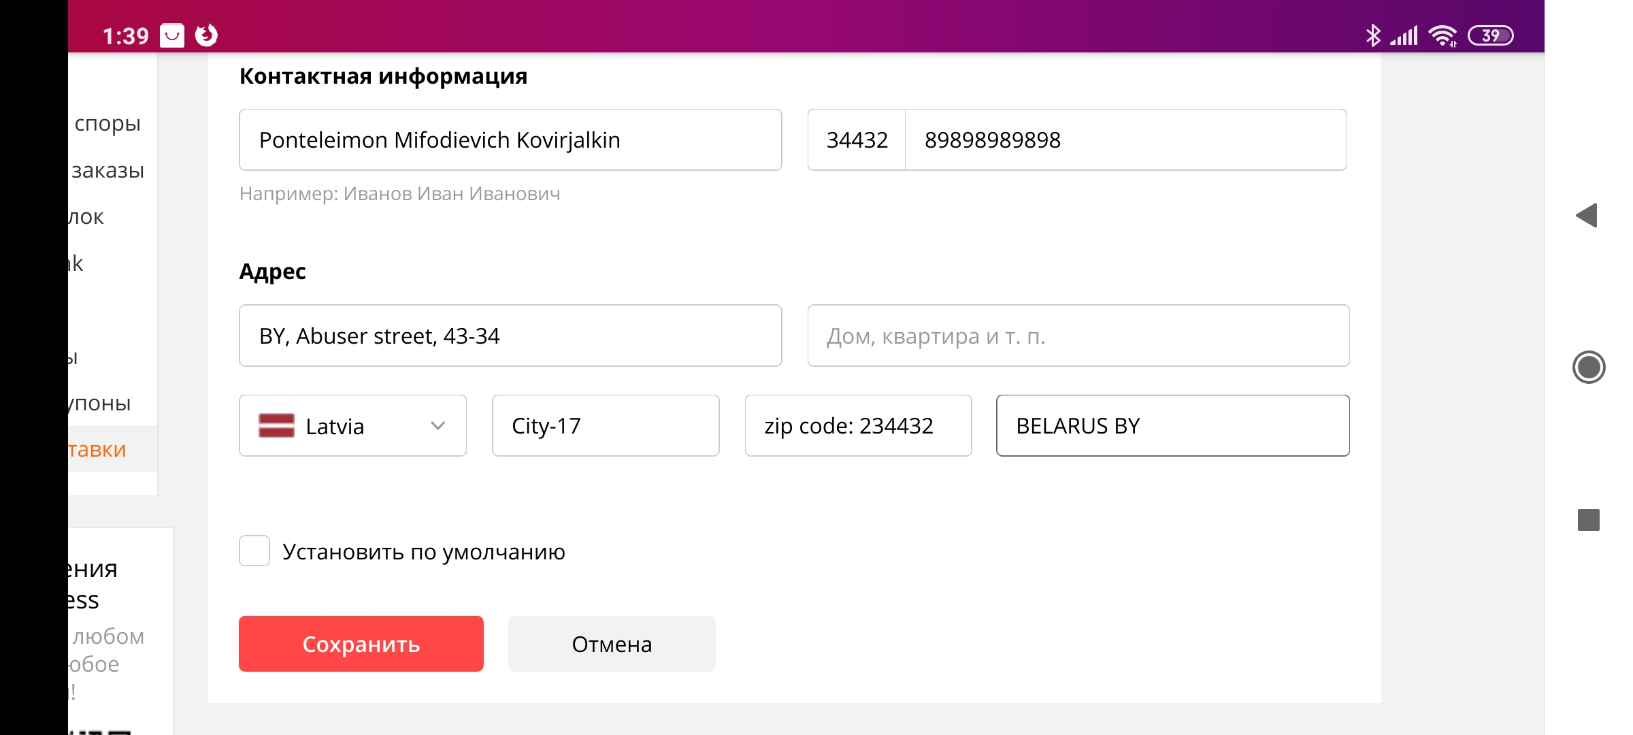The image size is (1633, 735).
Task: Tap the Android recent apps square
Action: click(x=1589, y=520)
